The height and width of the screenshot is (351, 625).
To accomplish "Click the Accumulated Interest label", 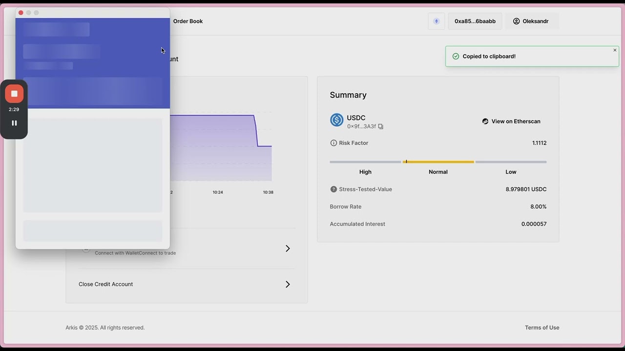I will tap(357, 224).
